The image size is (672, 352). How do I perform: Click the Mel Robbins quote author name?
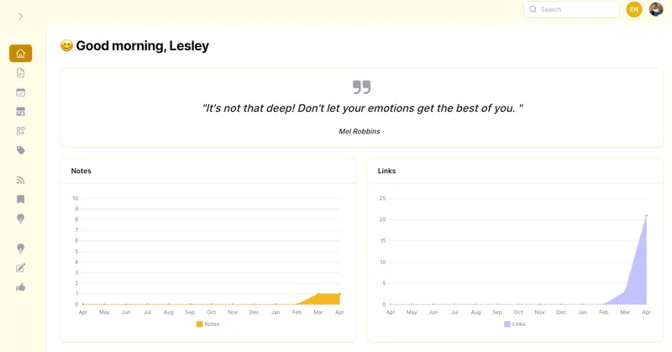(359, 131)
